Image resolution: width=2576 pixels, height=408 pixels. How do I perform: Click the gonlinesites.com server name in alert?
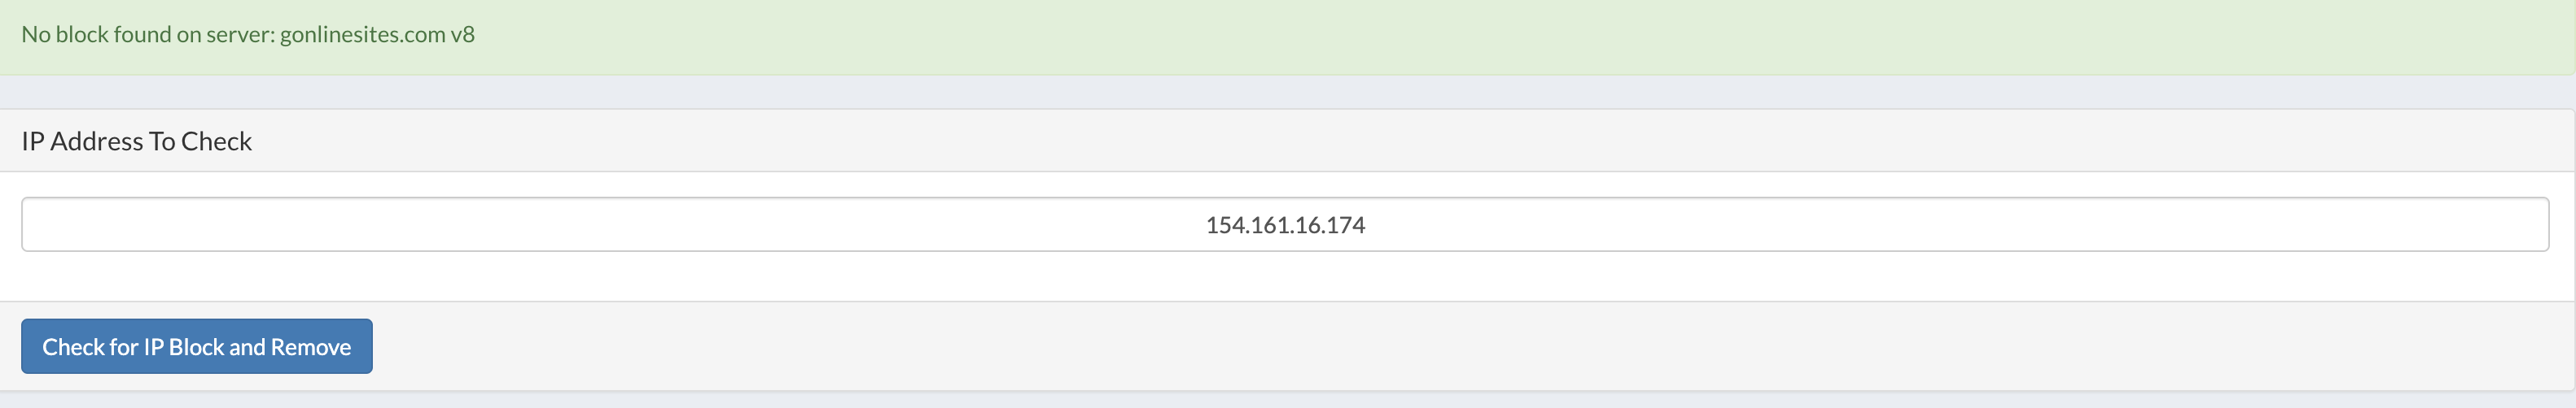pyautogui.click(x=363, y=35)
